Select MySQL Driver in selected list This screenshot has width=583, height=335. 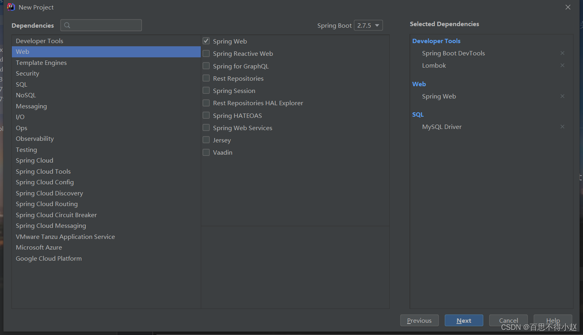click(442, 127)
